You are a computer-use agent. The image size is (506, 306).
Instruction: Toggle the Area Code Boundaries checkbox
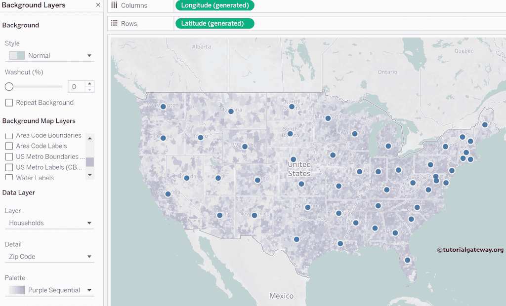tap(9, 136)
